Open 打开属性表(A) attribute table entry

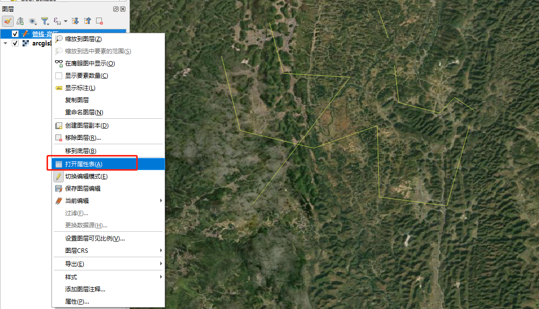[108, 164]
